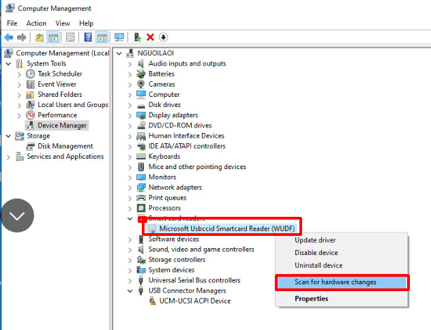Collapse the Storage tree node
431x330 pixels.
pos(8,136)
